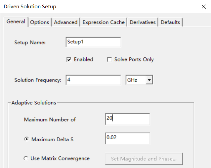
Task: Select the Maximum Delta S radio button
Action: tap(27, 139)
